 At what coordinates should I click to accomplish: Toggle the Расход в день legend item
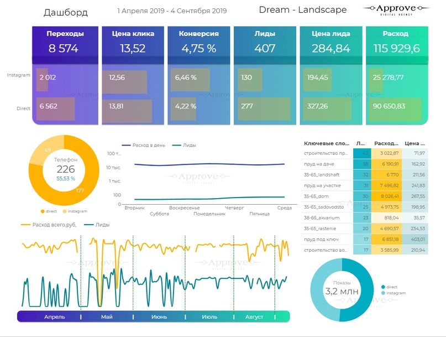[x=144, y=146]
